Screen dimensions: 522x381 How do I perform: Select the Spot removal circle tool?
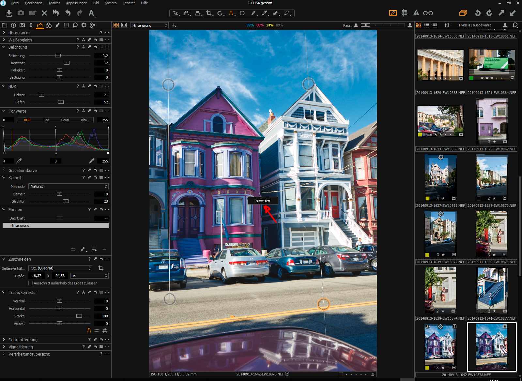pos(242,13)
